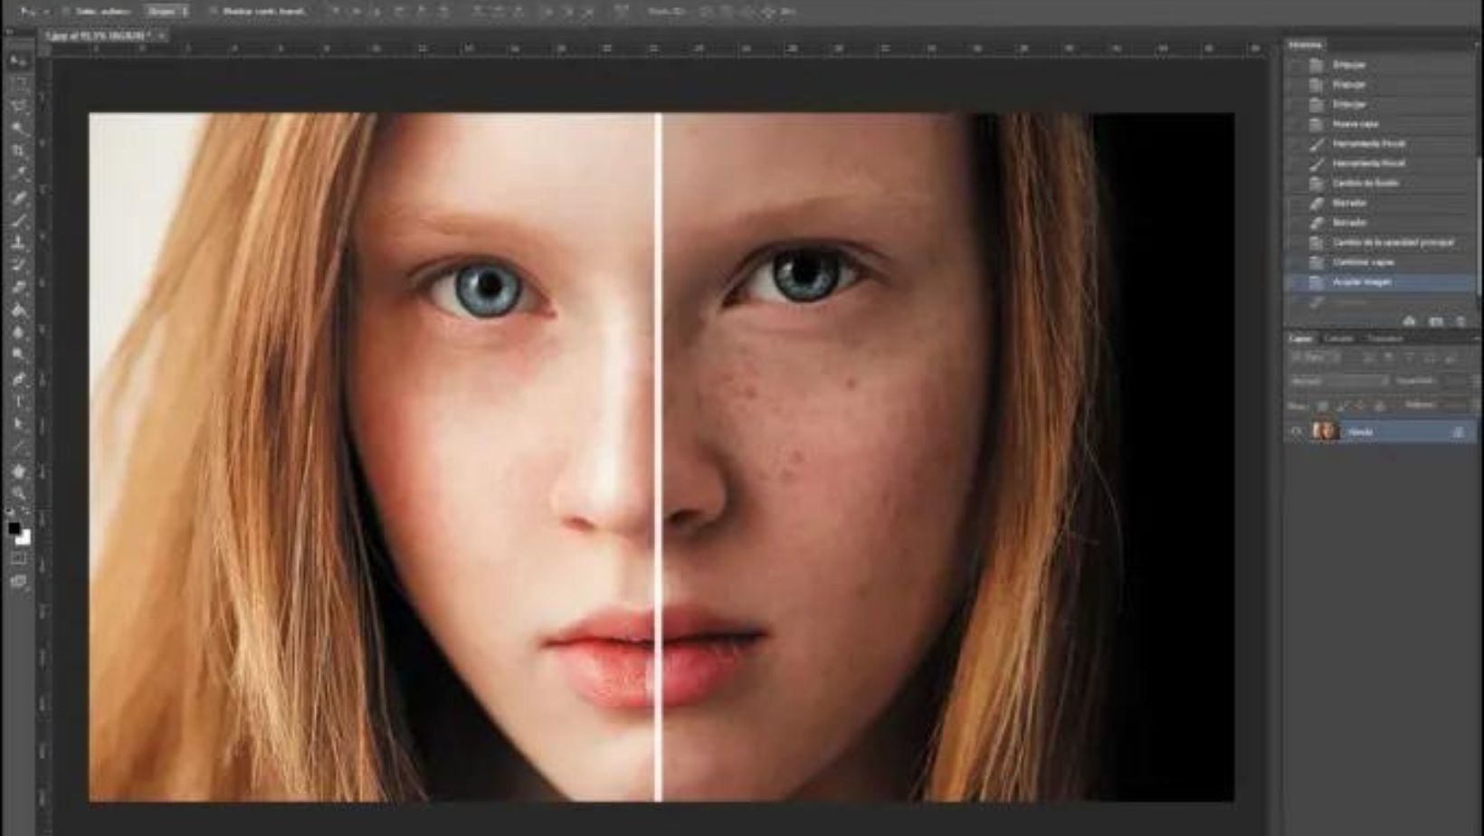1484x836 pixels.
Task: Create new snapshot from History panel camera icon
Action: (1435, 321)
